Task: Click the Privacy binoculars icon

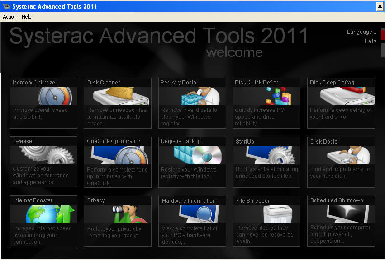Action: 130,214
